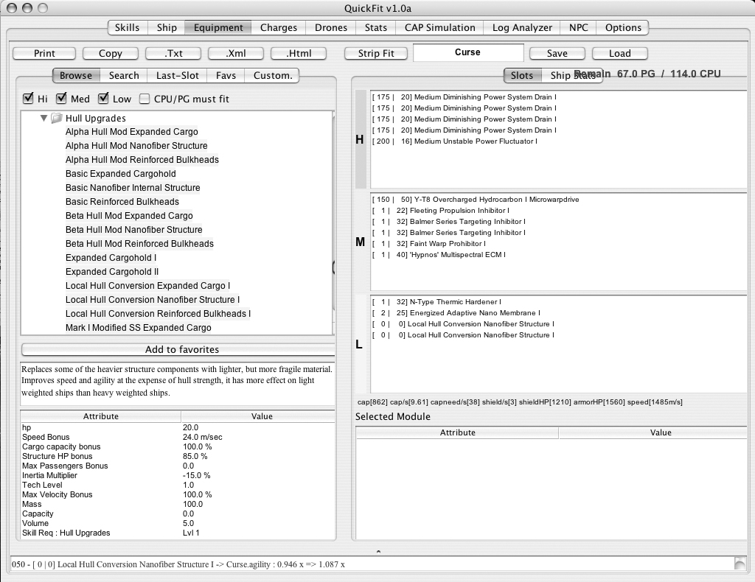Click the Hull Upgrades folder icon
This screenshot has width=755, height=582.
click(57, 118)
